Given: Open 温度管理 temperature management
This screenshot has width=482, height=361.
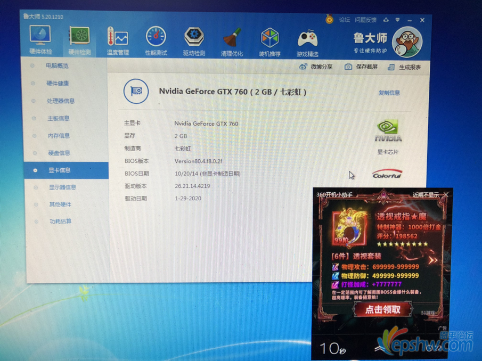Looking at the screenshot, I should point(118,41).
